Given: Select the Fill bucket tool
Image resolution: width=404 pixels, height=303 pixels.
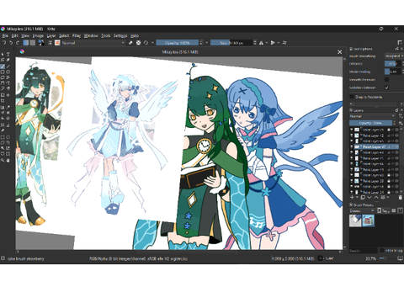Looking at the screenshot, I should [3, 118].
